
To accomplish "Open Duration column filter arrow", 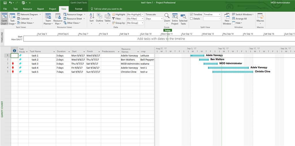I will (x=69, y=52).
